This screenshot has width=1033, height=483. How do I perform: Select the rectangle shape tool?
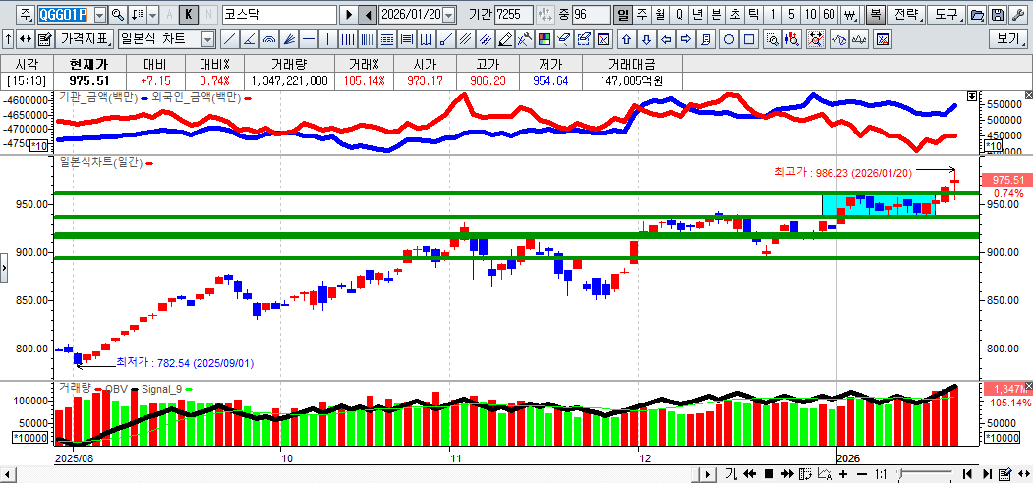(749, 39)
